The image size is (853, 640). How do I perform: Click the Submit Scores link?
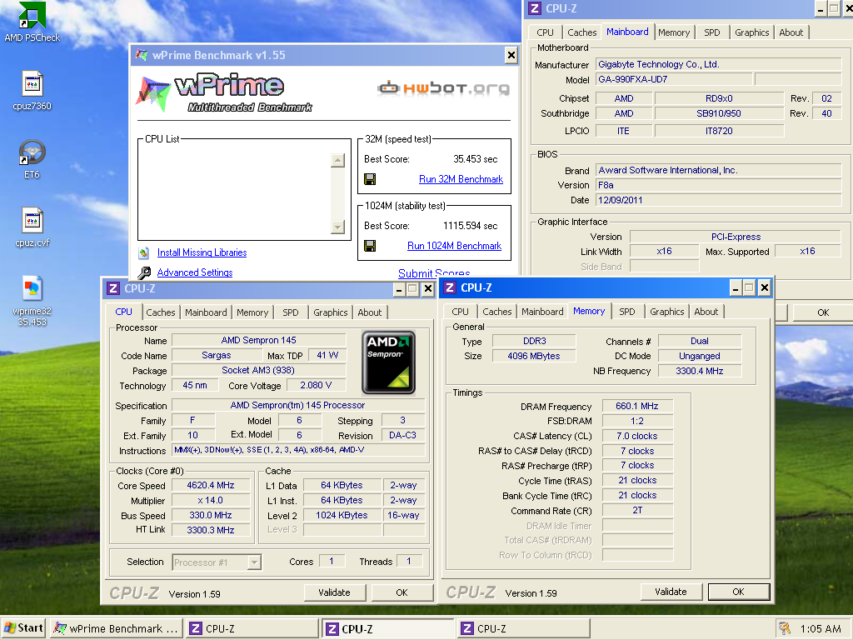(434, 273)
